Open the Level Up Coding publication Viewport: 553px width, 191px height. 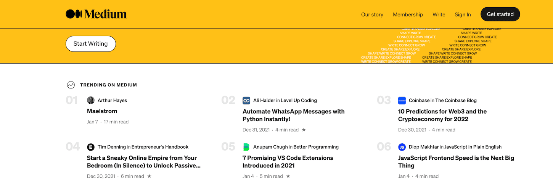299,100
